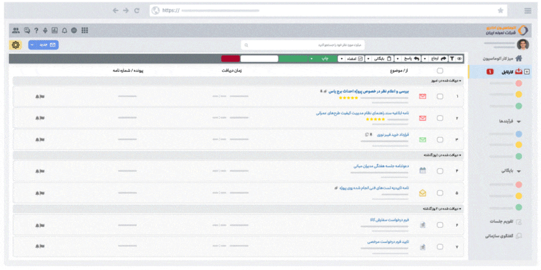Select checkbox of row 4 meeting invitation
This screenshot has height=270, width=541.
(440, 171)
